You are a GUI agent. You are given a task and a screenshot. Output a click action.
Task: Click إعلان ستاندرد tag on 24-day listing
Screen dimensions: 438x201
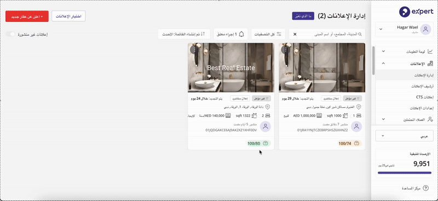point(240,99)
